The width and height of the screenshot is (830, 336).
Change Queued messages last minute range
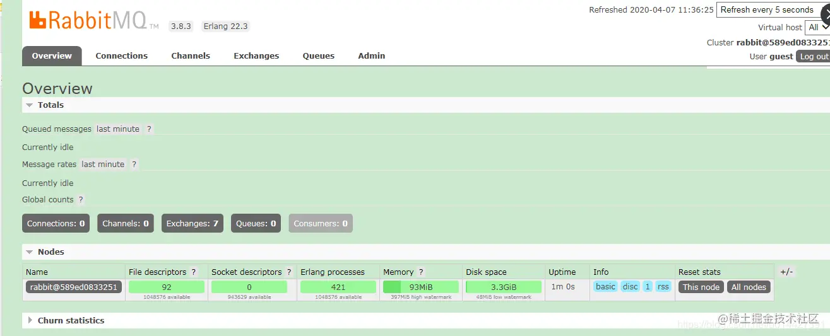[x=118, y=129]
